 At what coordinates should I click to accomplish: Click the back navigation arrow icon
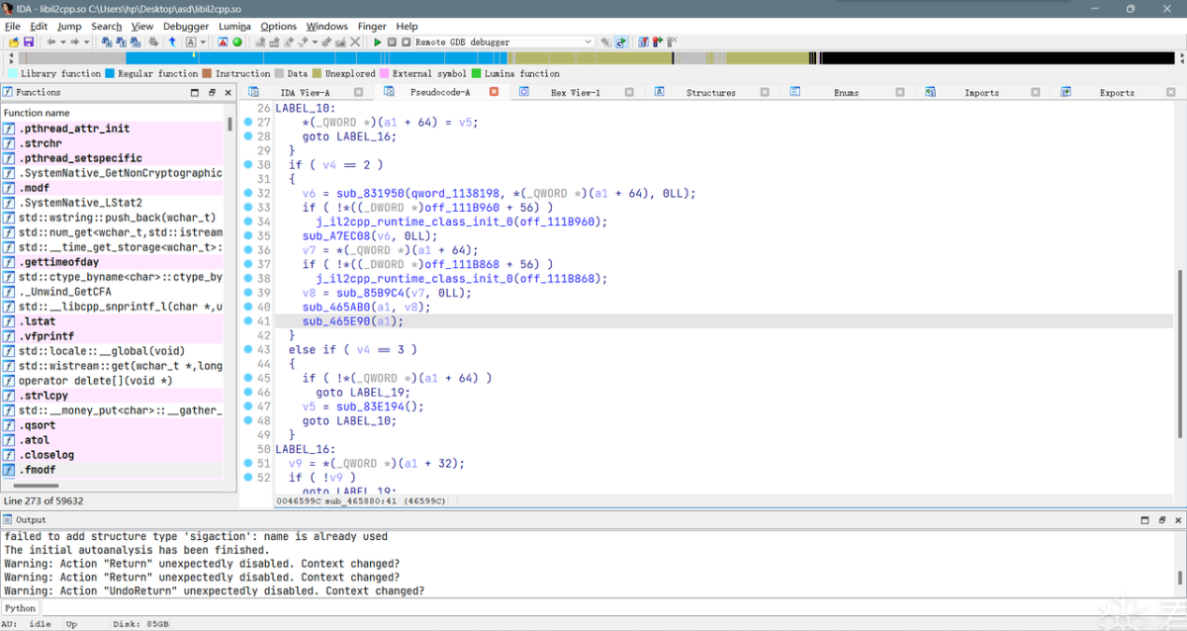50,42
